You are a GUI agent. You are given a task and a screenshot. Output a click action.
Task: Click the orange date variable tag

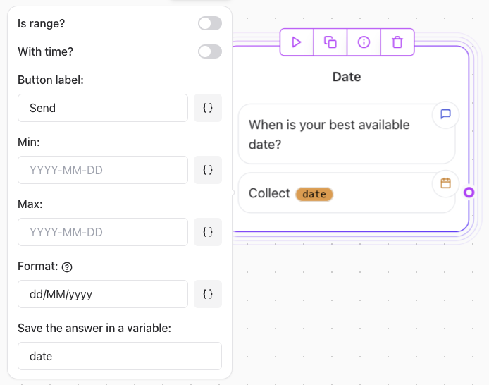coord(314,194)
